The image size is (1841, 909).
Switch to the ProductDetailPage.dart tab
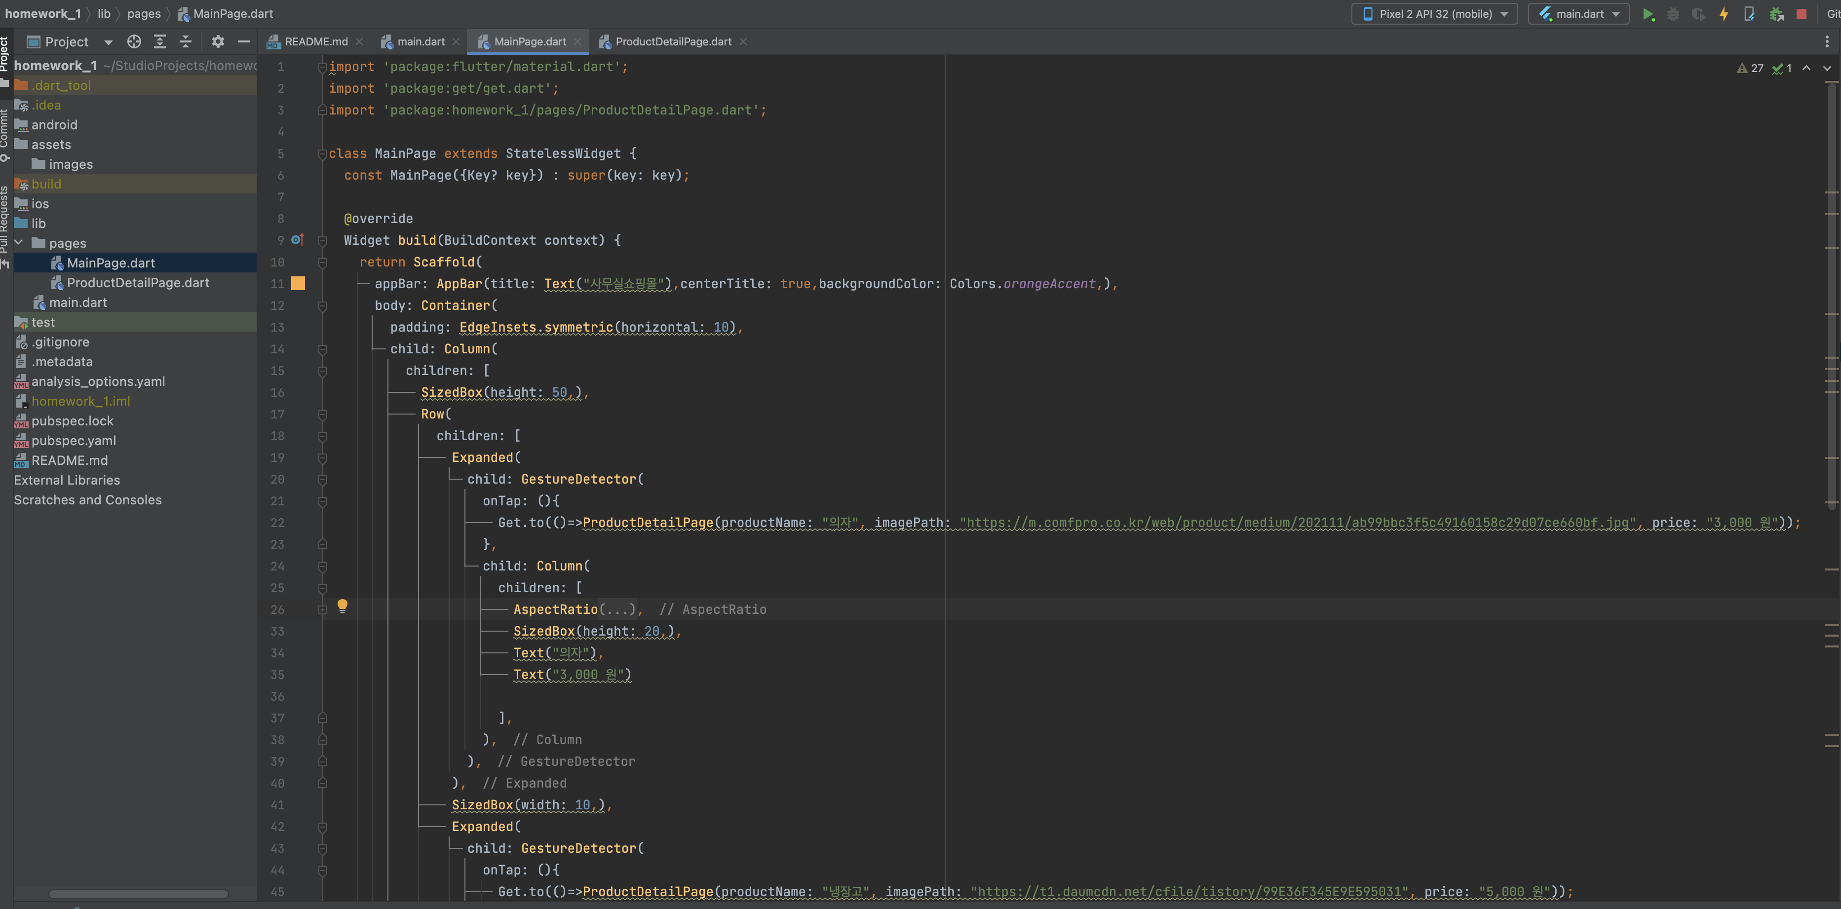tap(673, 41)
